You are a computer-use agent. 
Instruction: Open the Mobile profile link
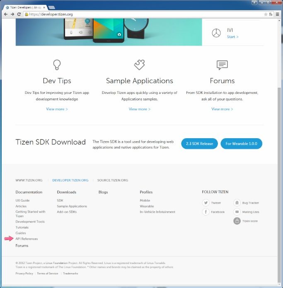coord(145,200)
